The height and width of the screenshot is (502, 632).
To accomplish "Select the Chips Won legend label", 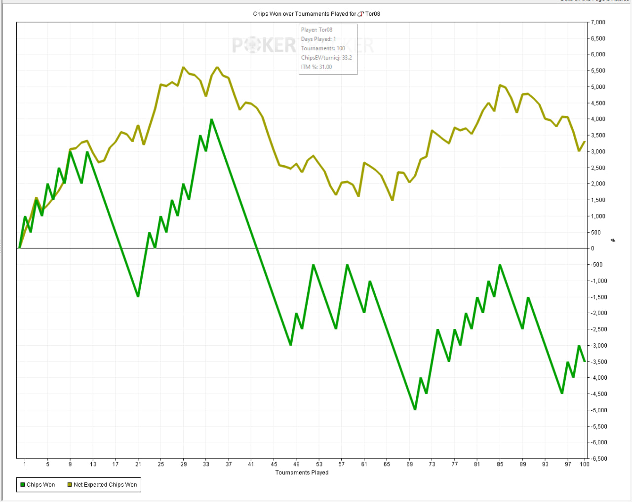I will coord(40,485).
